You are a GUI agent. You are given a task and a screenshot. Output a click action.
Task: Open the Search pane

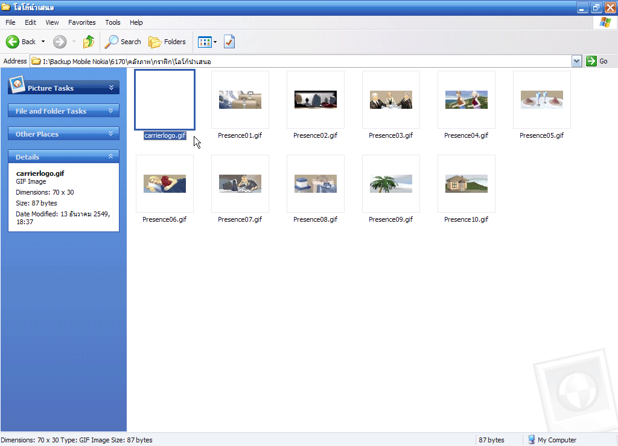click(123, 42)
